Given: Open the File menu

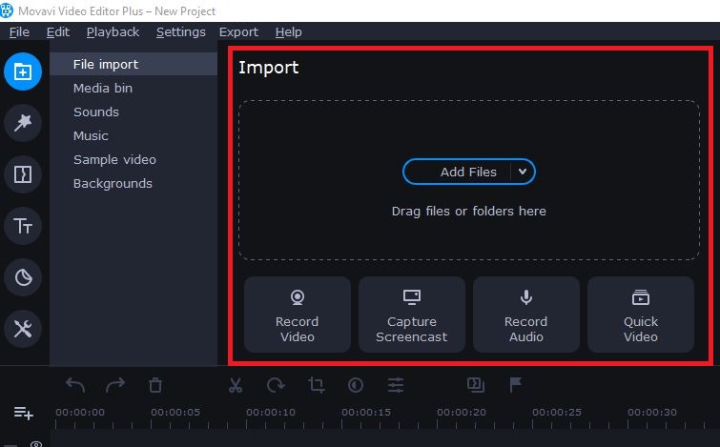Looking at the screenshot, I should click(x=19, y=32).
